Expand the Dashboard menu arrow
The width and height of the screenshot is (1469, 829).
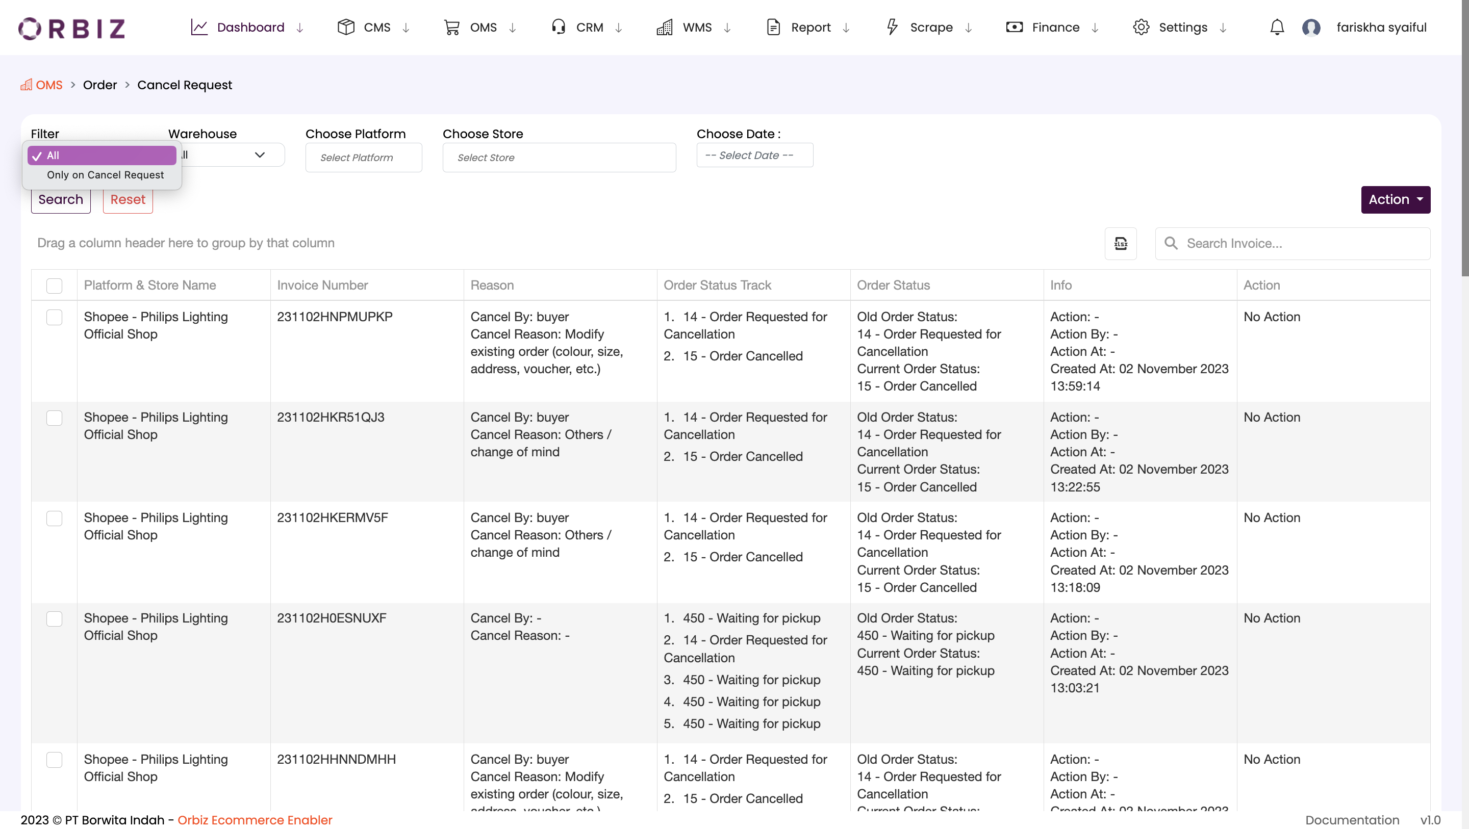tap(299, 28)
